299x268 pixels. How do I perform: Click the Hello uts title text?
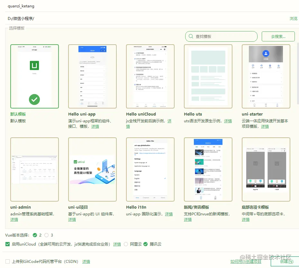click(193, 114)
